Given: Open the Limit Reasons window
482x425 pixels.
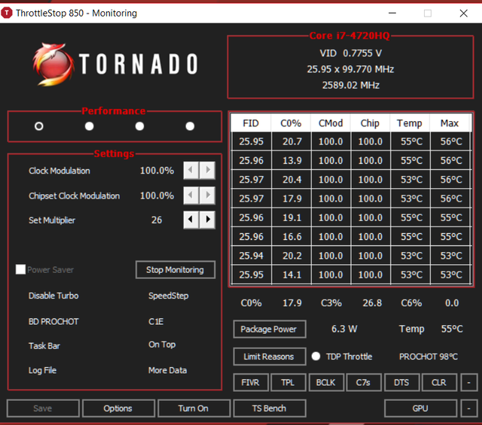Looking at the screenshot, I should [270, 357].
